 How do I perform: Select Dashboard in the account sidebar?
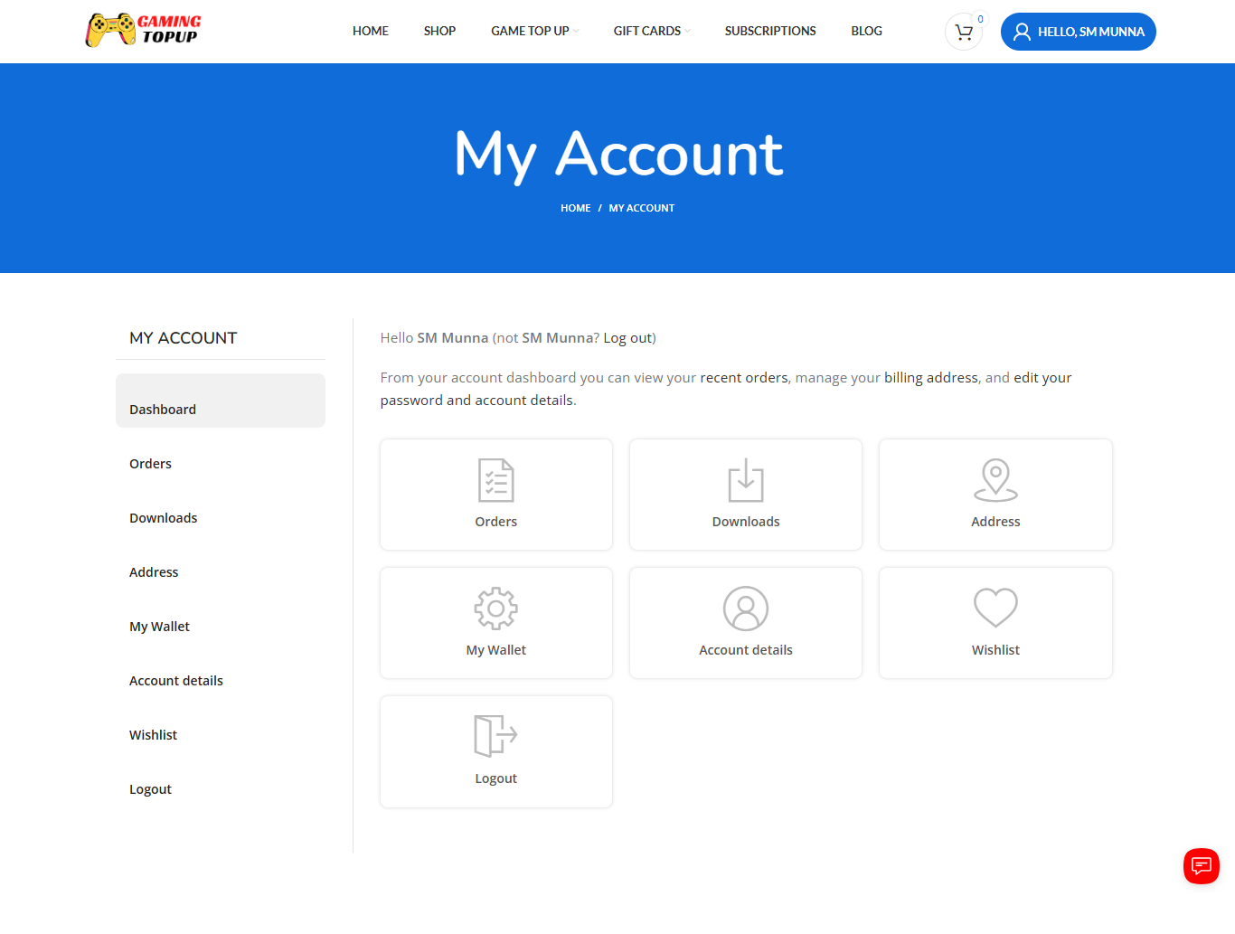tap(221, 401)
